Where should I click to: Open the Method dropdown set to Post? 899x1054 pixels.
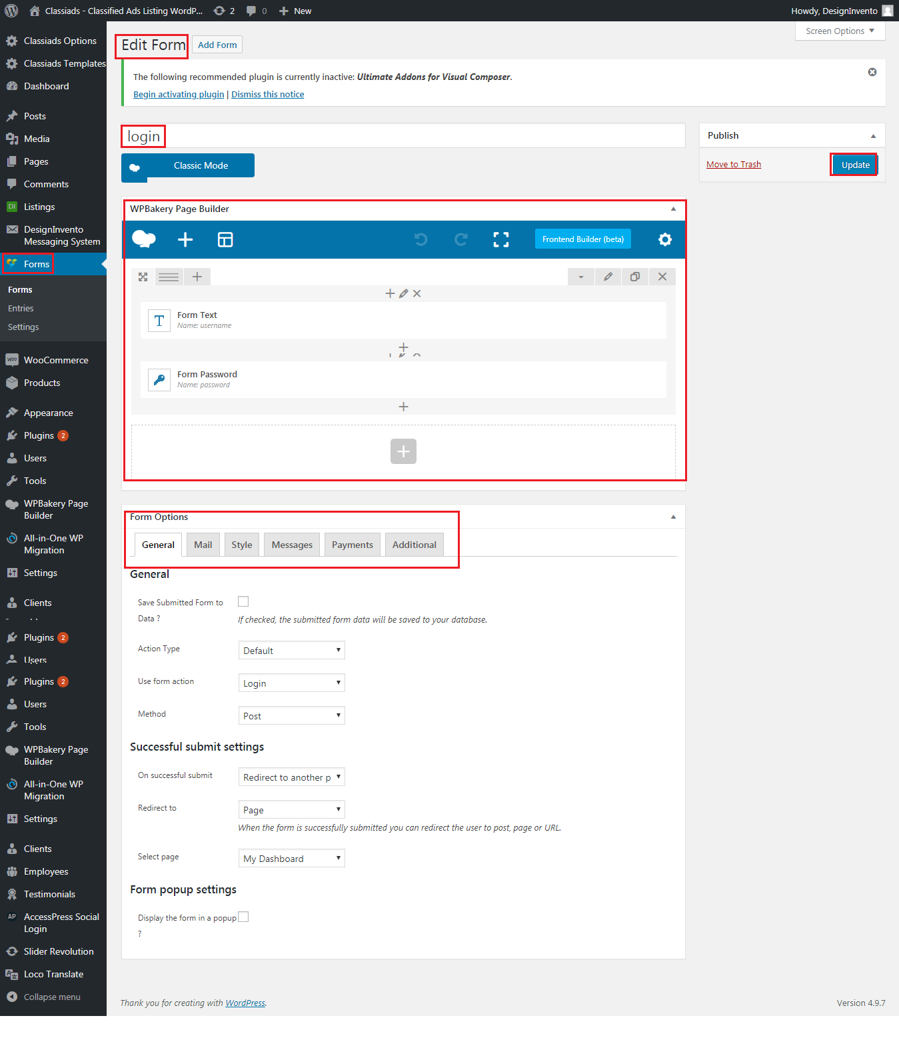(x=292, y=715)
